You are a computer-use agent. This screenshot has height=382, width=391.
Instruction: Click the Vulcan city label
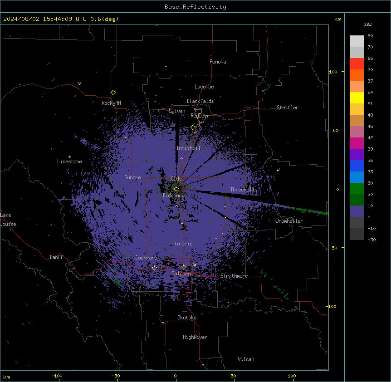click(246, 359)
